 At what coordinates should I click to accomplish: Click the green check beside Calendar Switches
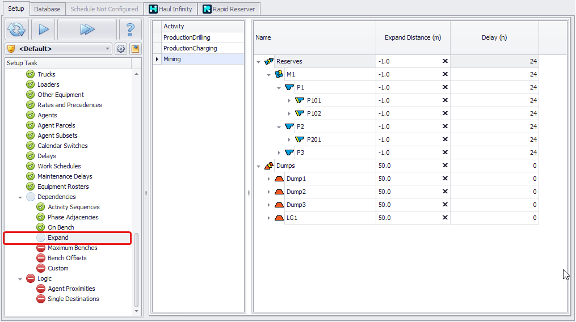(x=31, y=146)
